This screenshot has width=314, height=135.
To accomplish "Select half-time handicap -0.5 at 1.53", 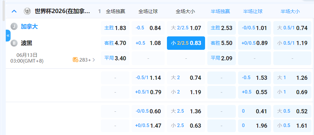I will tap(254, 78).
